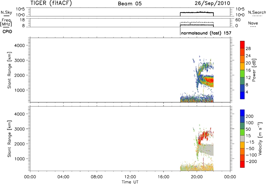Viewport: 266px width, 184px height.
Task: Click the noise sky trace in top panel
Action: pos(197,13)
